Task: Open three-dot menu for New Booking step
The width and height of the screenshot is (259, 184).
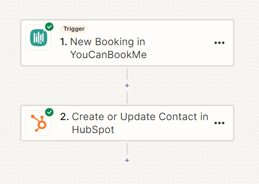Action: 219,43
